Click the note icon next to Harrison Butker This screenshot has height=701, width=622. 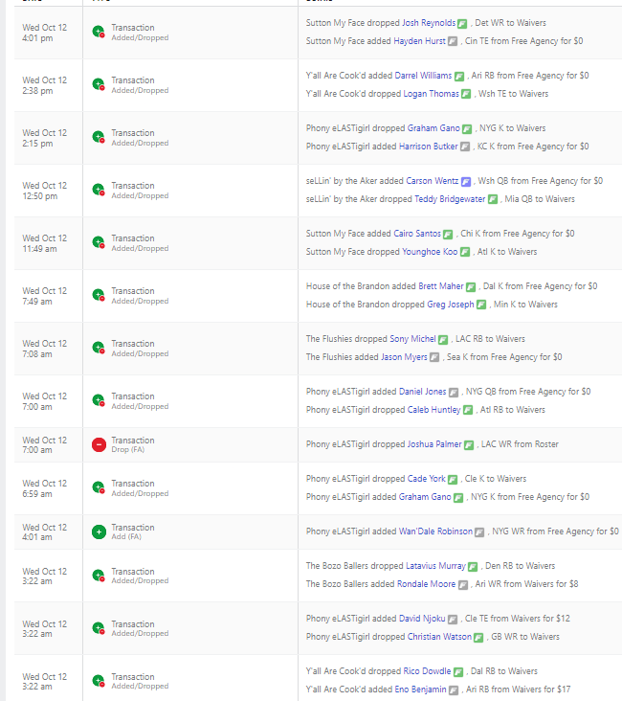click(x=465, y=147)
